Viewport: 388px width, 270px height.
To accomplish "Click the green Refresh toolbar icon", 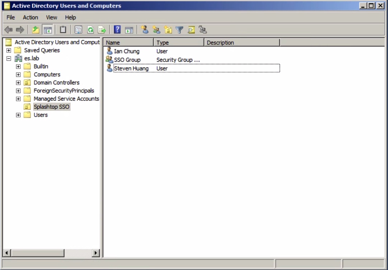I will (90, 30).
